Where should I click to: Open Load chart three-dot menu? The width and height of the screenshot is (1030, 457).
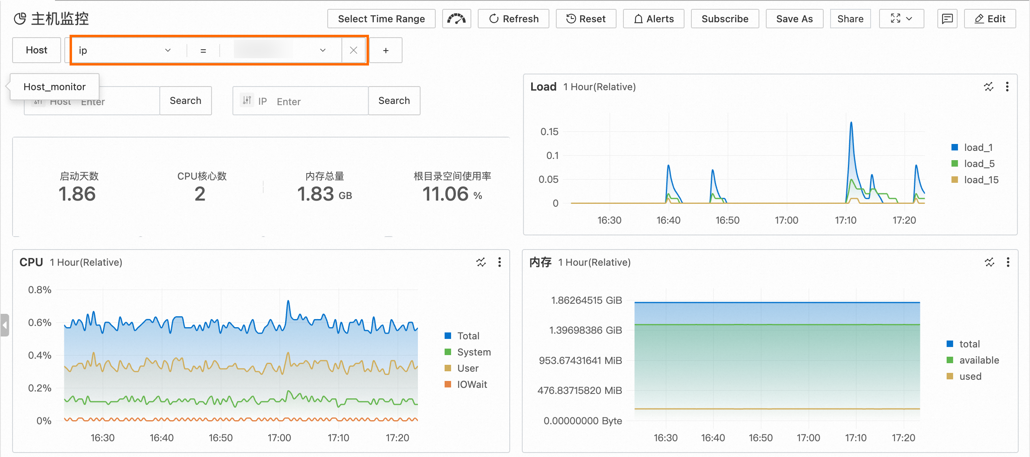pyautogui.click(x=1007, y=87)
